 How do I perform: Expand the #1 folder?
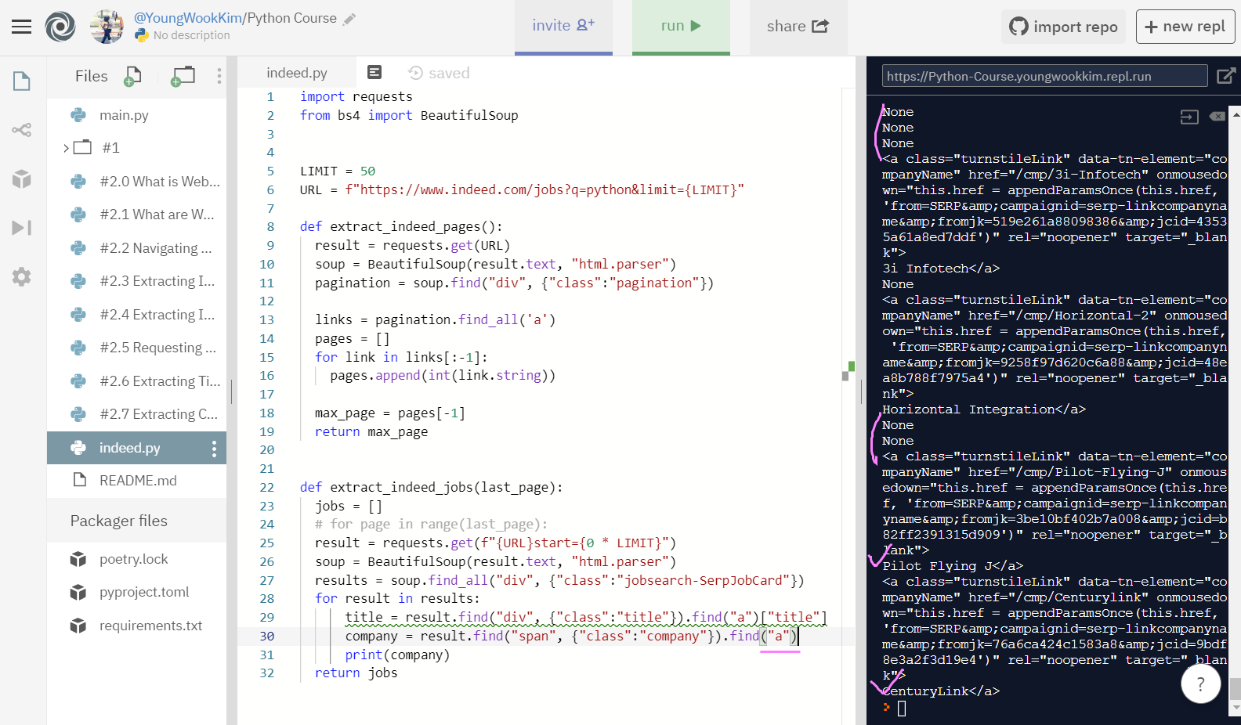tap(67, 148)
